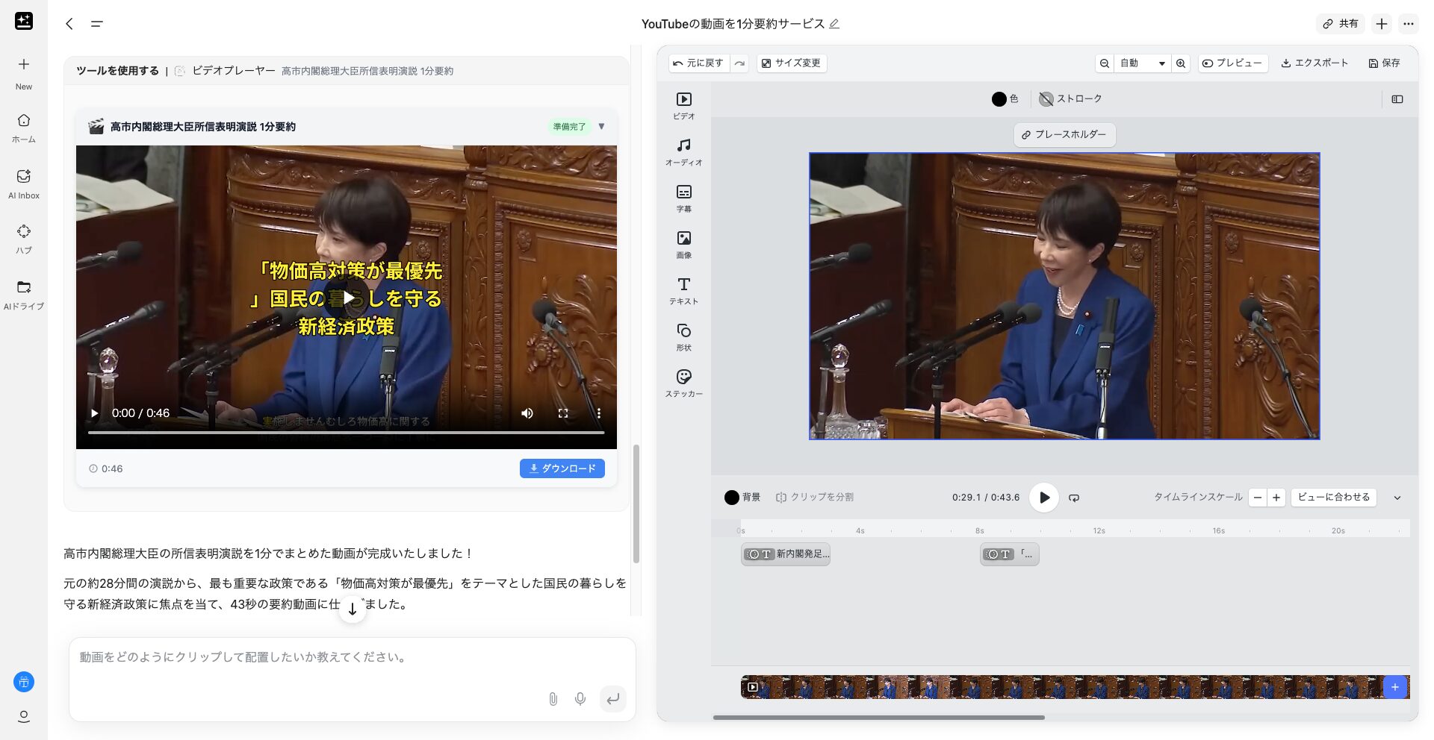Expand the chevron beside ビューに合わせる
1434x740 pixels.
[x=1397, y=498]
